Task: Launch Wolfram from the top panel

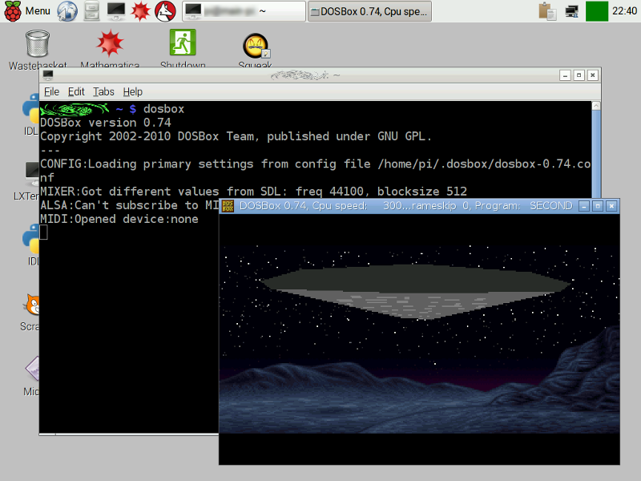Action: [x=166, y=11]
